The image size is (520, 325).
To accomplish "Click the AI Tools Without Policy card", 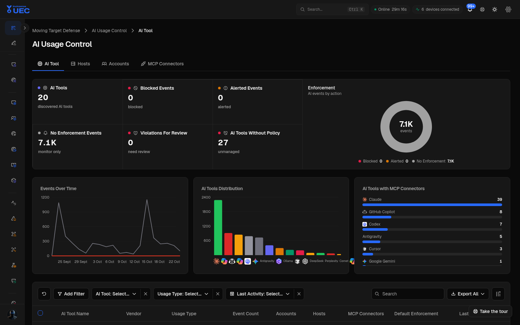I will pos(257,147).
